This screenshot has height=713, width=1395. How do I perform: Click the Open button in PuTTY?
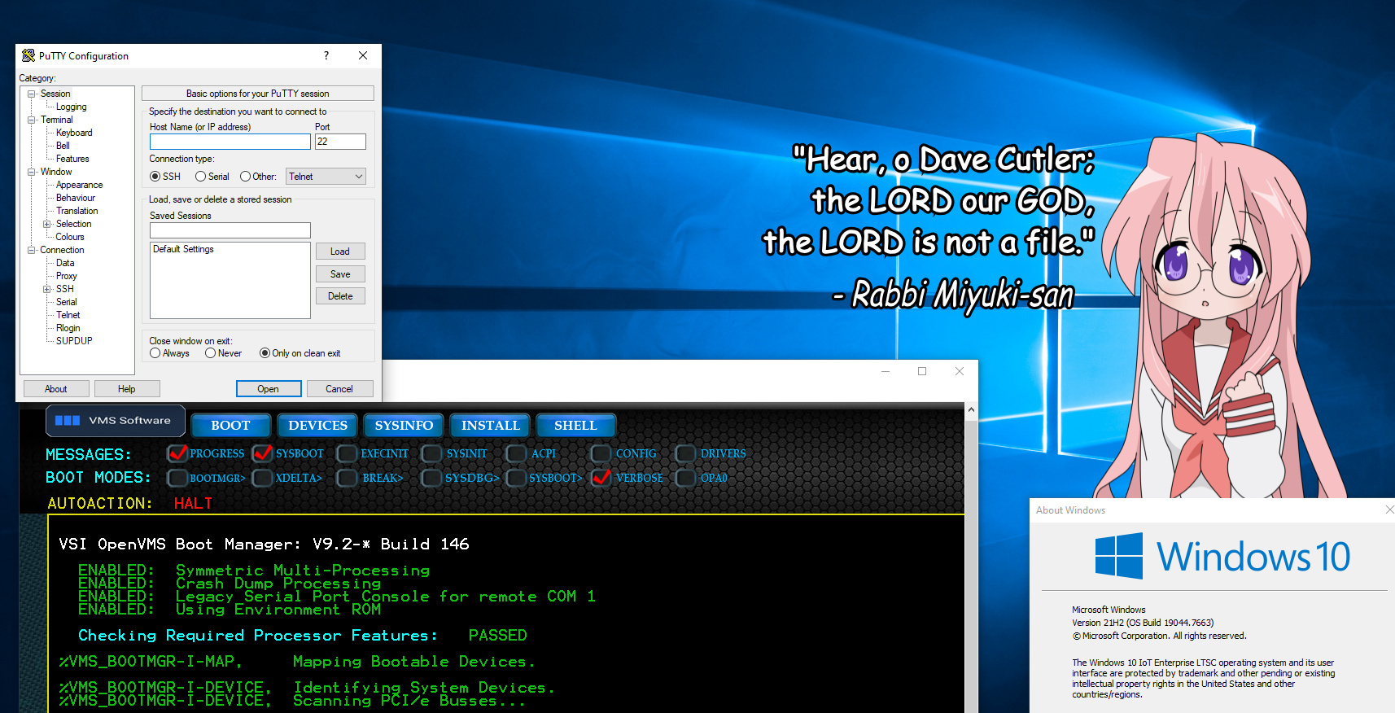point(268,389)
